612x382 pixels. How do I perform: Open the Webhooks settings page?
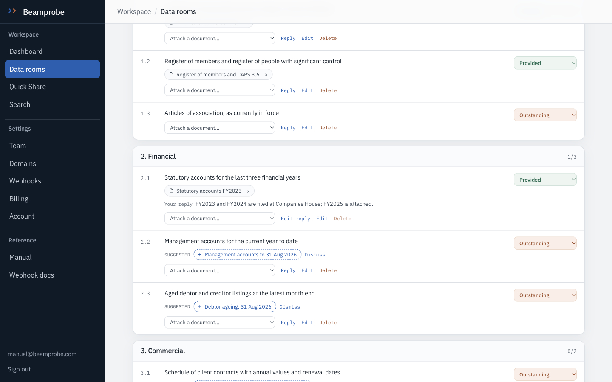click(52, 181)
